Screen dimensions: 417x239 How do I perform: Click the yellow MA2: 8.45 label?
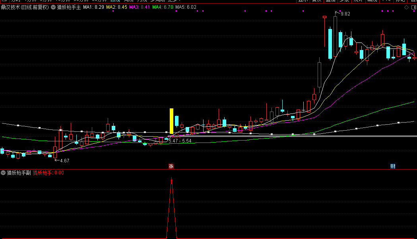pos(116,7)
